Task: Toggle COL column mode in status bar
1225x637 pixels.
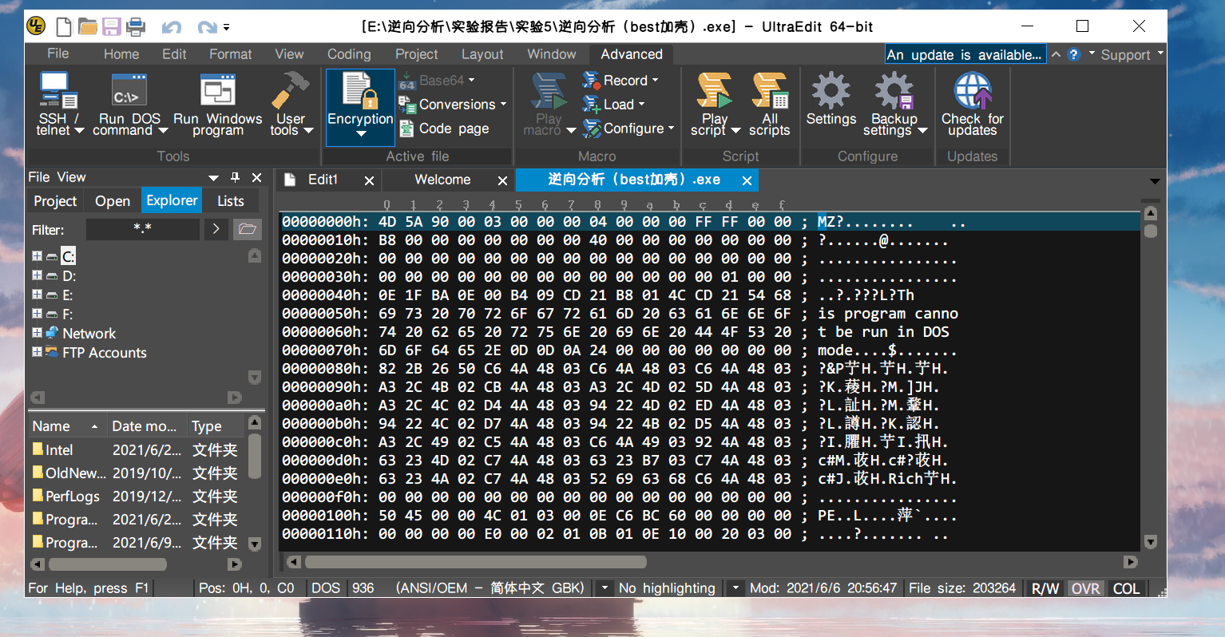Action: pyautogui.click(x=1126, y=588)
